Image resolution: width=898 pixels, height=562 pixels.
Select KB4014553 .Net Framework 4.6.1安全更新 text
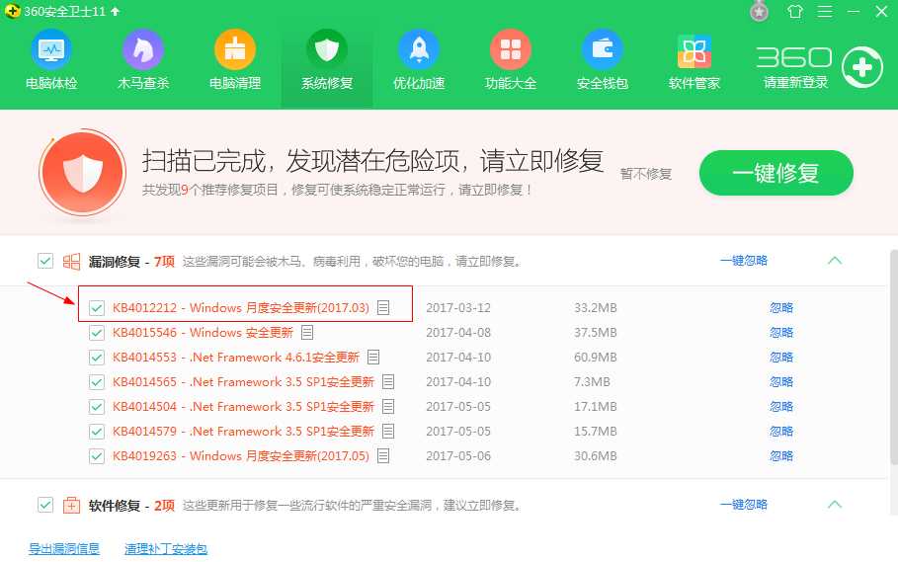[236, 358]
